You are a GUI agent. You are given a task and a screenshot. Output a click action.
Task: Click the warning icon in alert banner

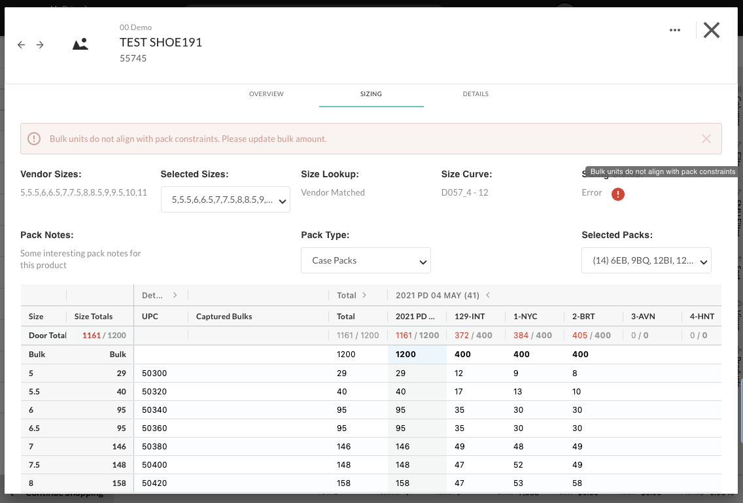pyautogui.click(x=34, y=139)
